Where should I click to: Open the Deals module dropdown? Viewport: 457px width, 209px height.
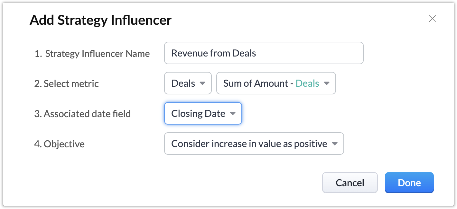pos(188,83)
